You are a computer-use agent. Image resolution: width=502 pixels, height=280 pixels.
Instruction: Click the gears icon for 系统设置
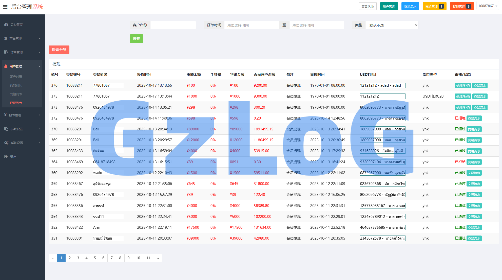point(6,143)
